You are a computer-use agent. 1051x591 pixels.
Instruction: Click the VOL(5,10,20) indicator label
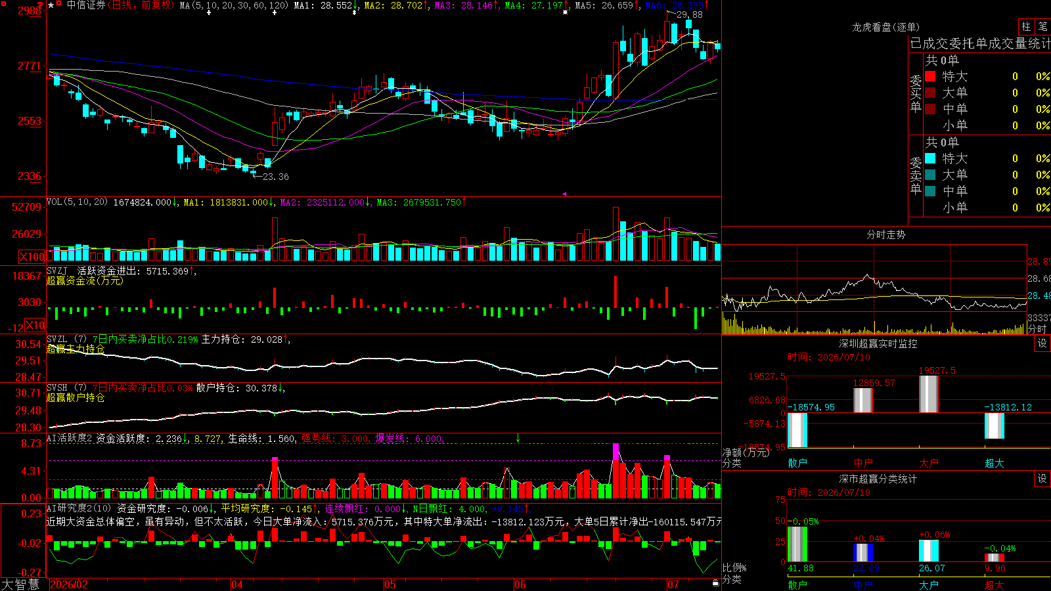click(x=78, y=202)
